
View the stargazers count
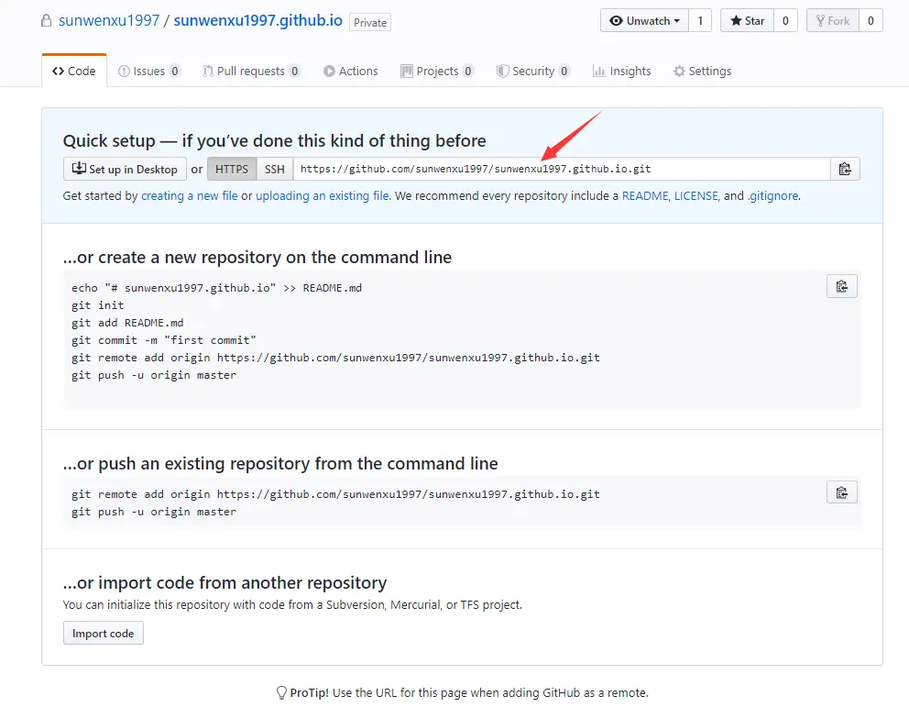pos(785,21)
